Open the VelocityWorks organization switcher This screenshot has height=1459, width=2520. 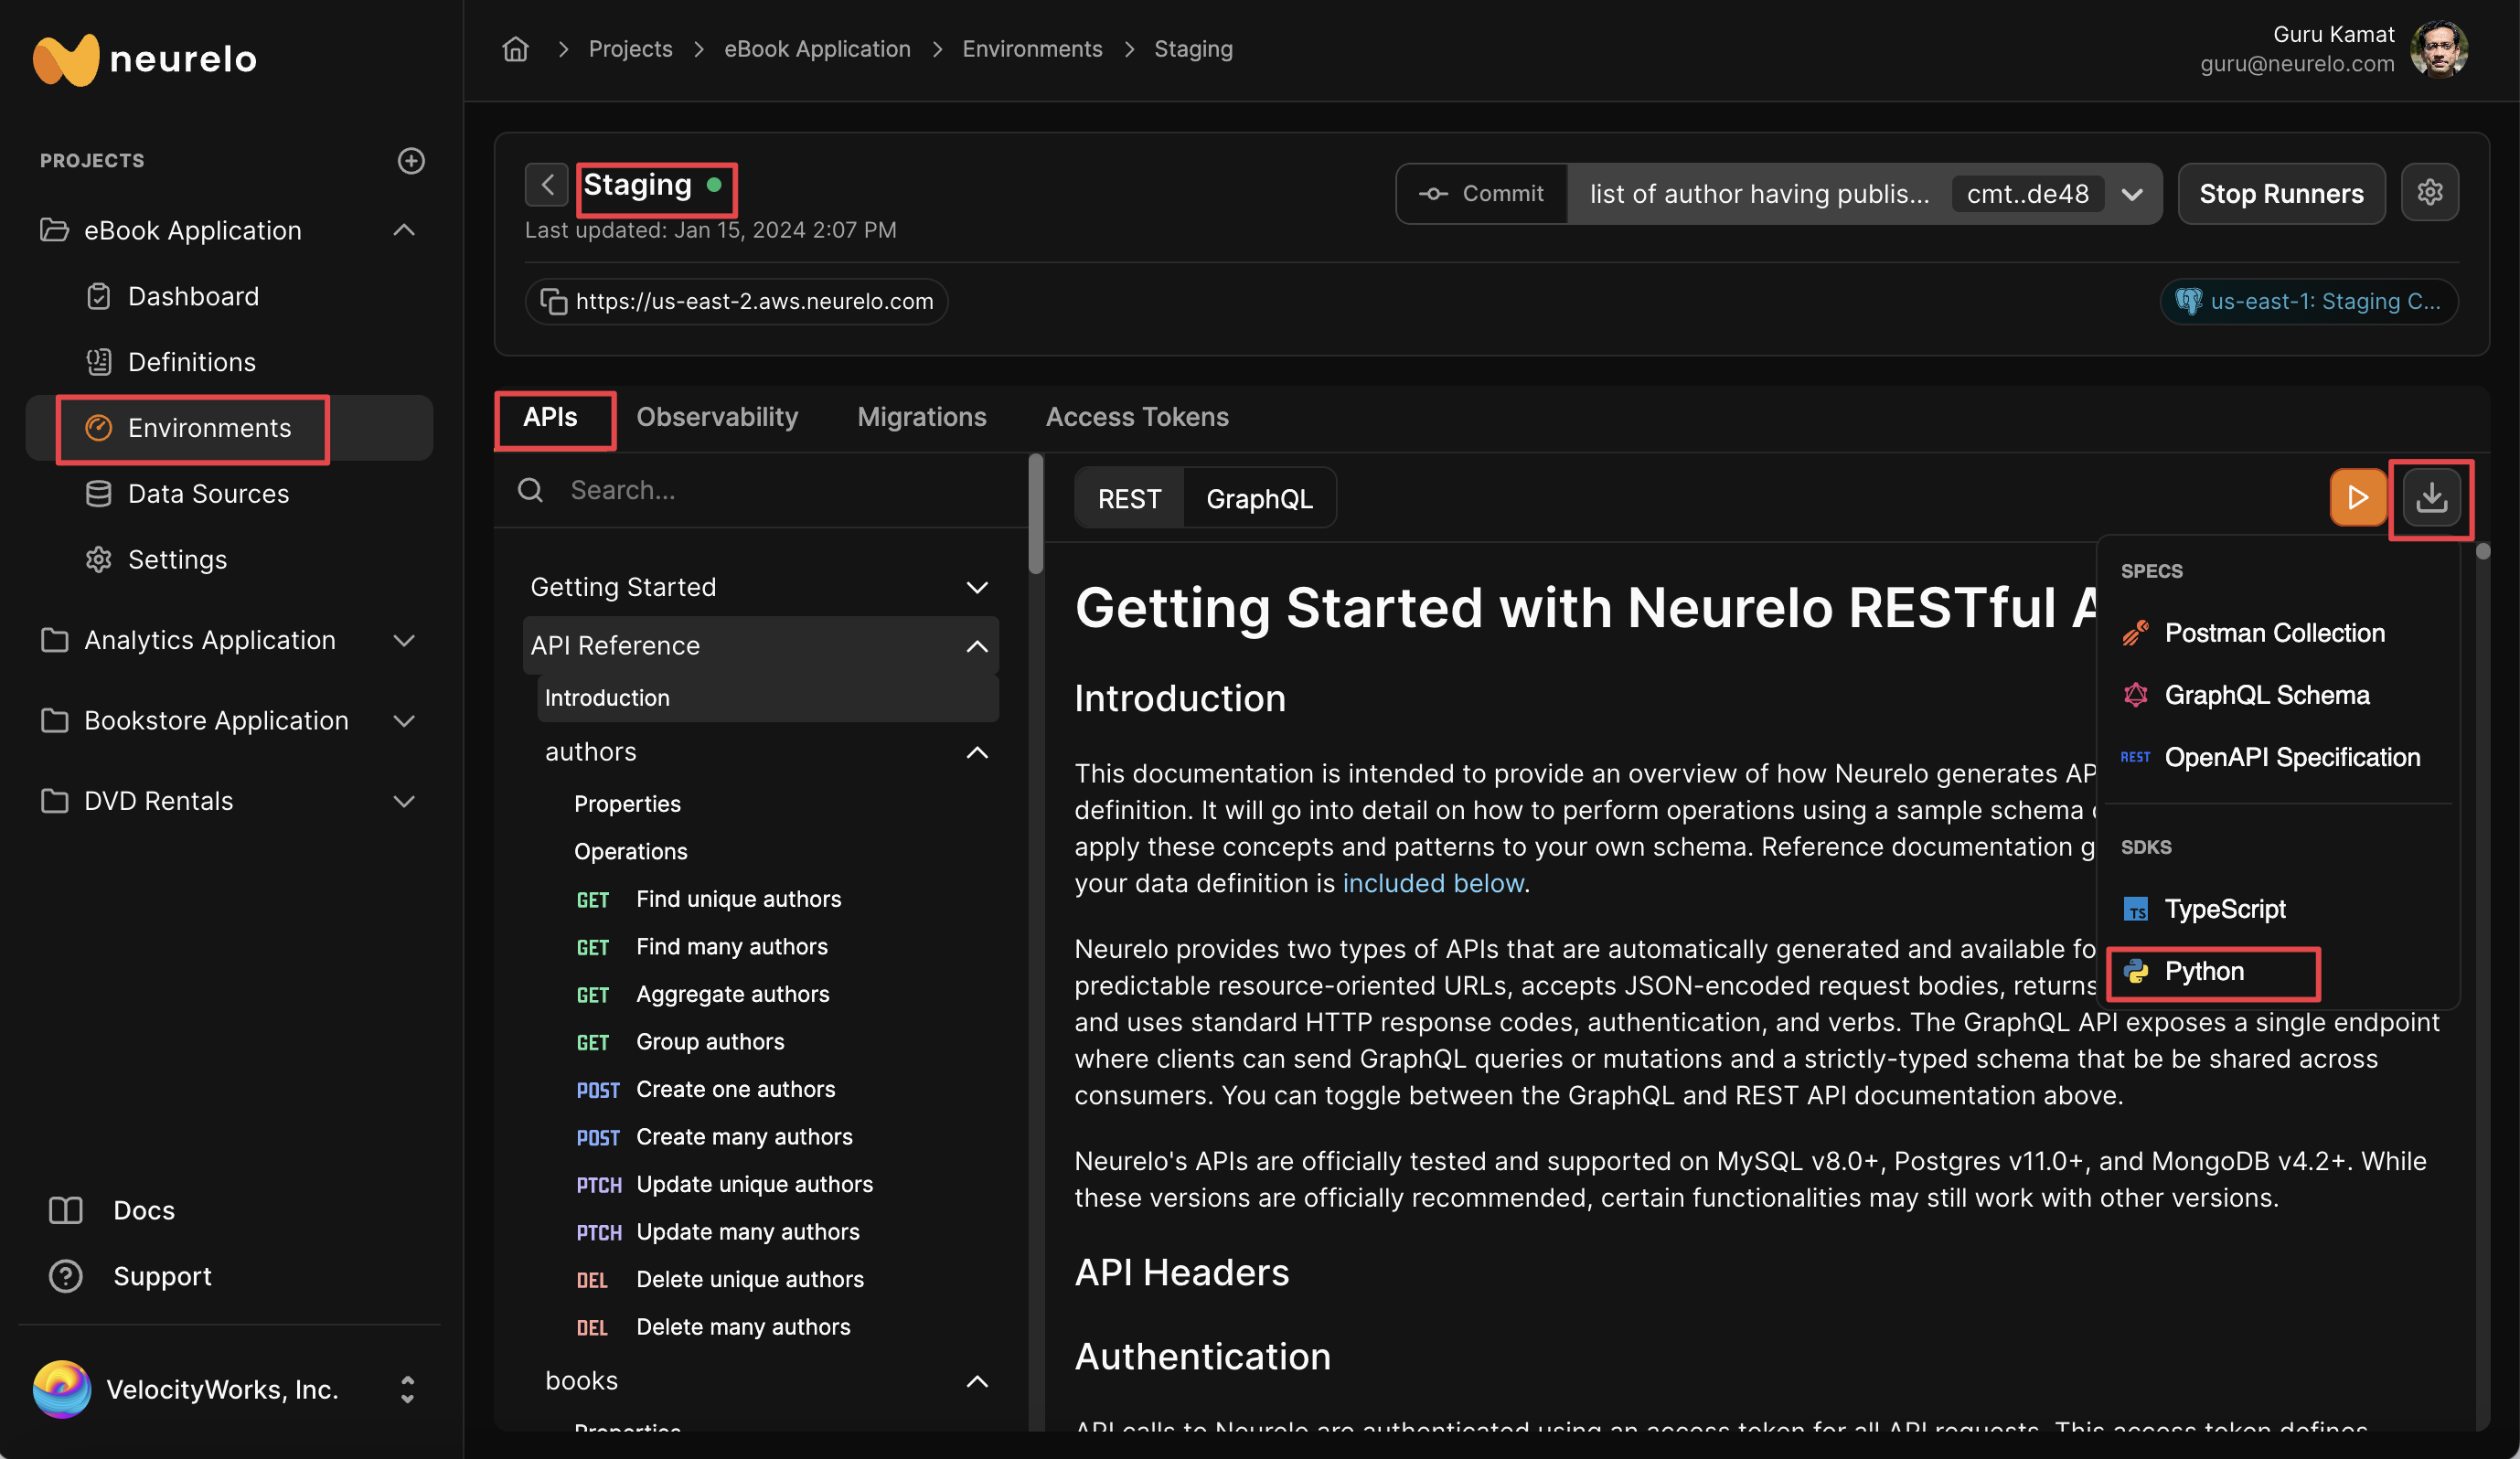pyautogui.click(x=407, y=1390)
